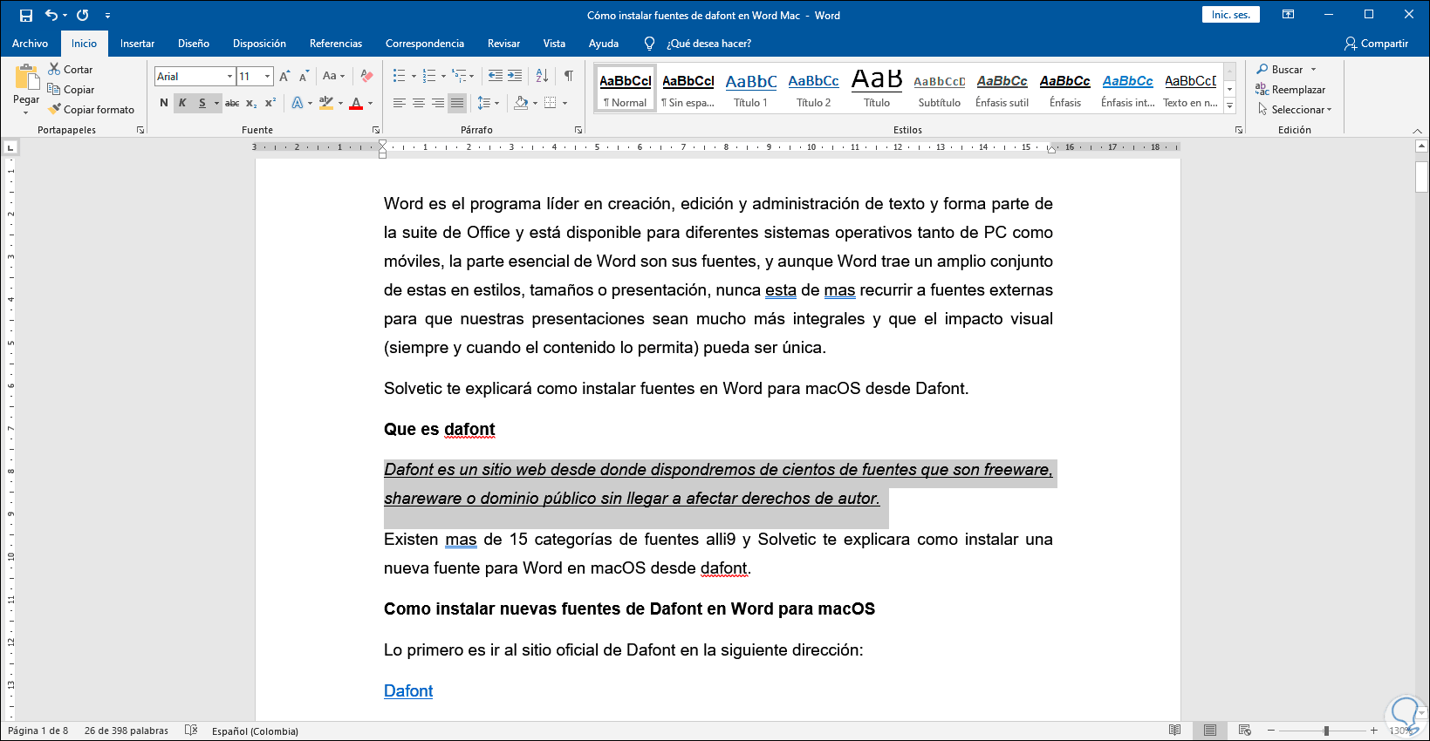The height and width of the screenshot is (741, 1430).
Task: Click the spelling check status icon
Action: click(x=191, y=731)
